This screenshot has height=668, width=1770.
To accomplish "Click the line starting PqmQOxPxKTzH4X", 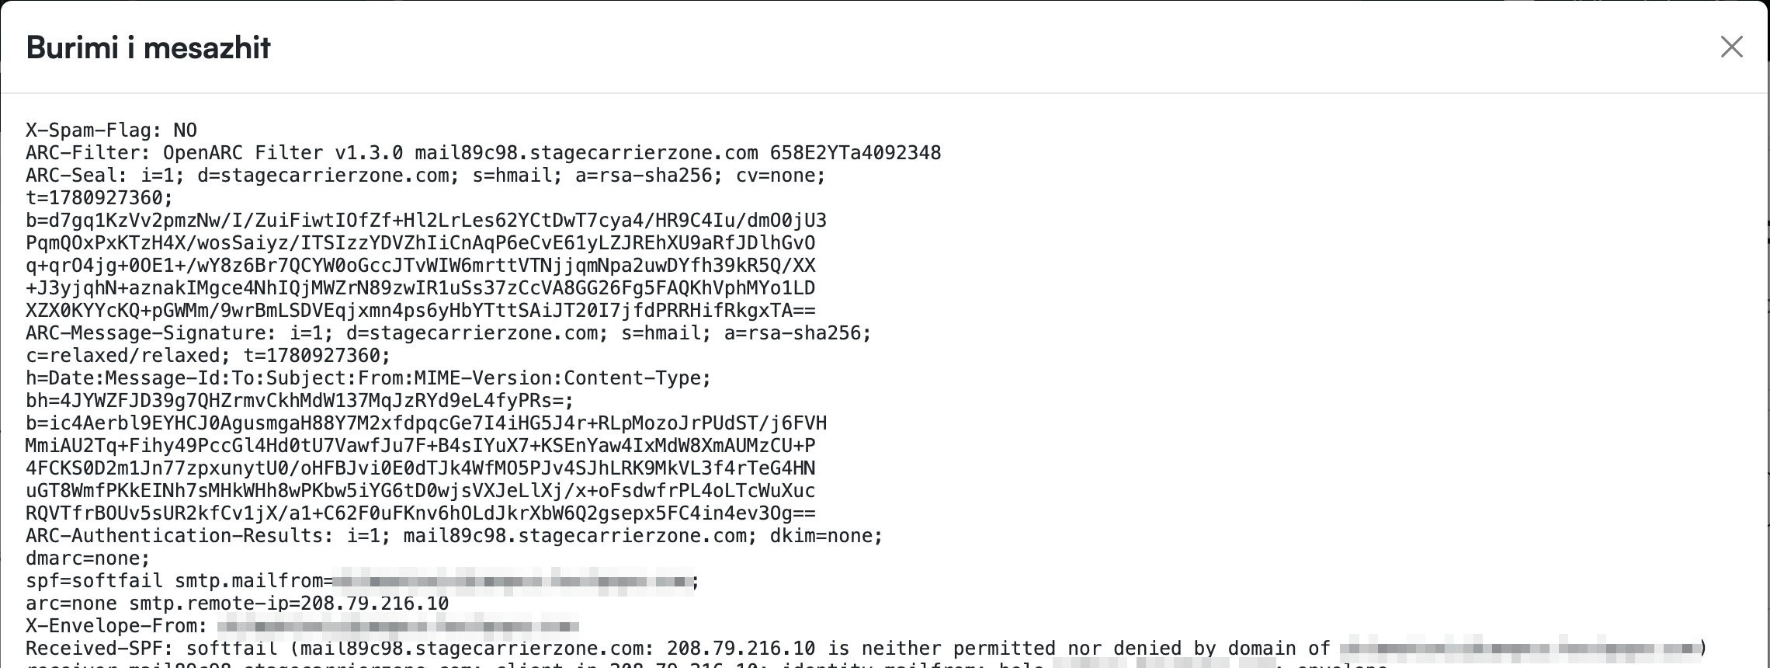I will 420,242.
